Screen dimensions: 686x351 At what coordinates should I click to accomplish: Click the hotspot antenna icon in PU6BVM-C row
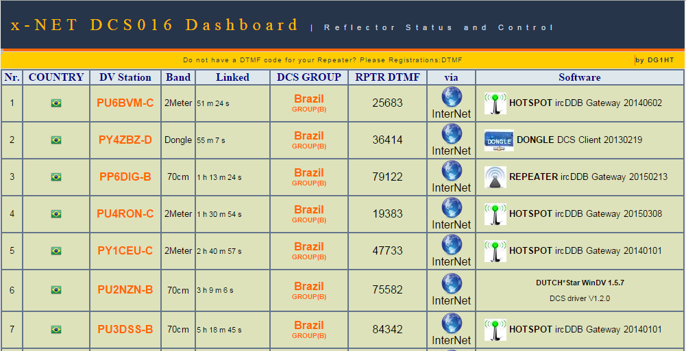(495, 103)
